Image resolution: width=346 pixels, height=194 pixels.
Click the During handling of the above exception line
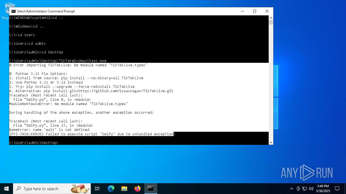pyautogui.click(x=82, y=112)
